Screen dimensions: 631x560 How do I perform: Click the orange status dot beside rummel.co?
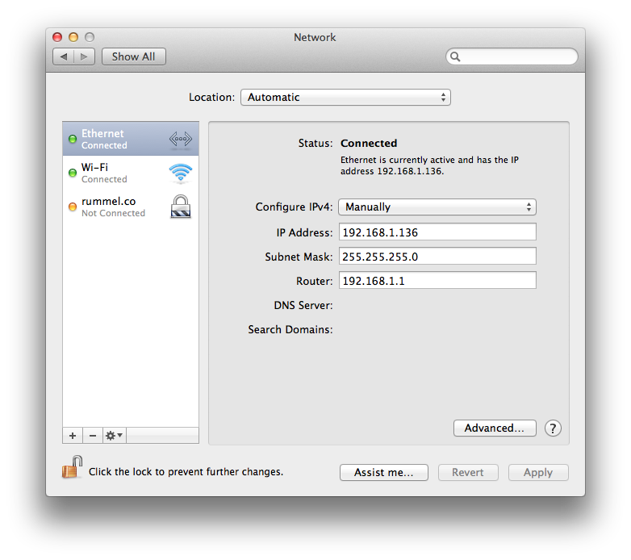click(73, 207)
